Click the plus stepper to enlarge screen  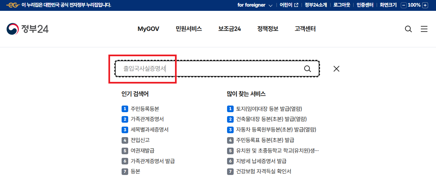425,5
